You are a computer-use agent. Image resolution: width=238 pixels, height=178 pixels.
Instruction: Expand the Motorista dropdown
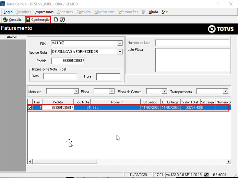coord(76,91)
